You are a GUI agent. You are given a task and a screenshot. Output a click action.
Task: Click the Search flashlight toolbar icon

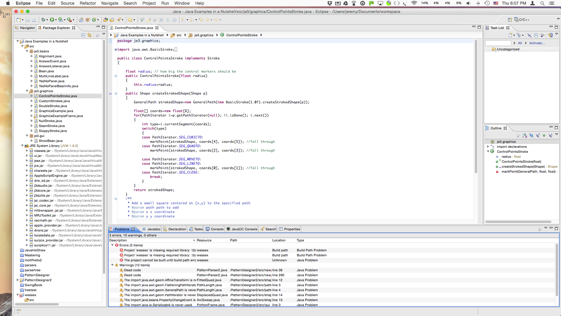pos(119,20)
